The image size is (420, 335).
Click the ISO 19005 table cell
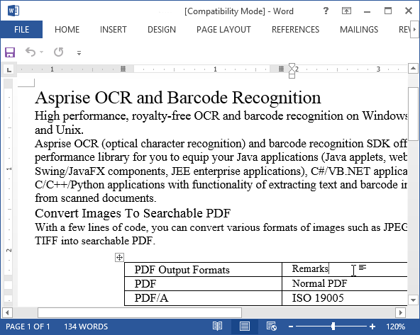[345, 298]
